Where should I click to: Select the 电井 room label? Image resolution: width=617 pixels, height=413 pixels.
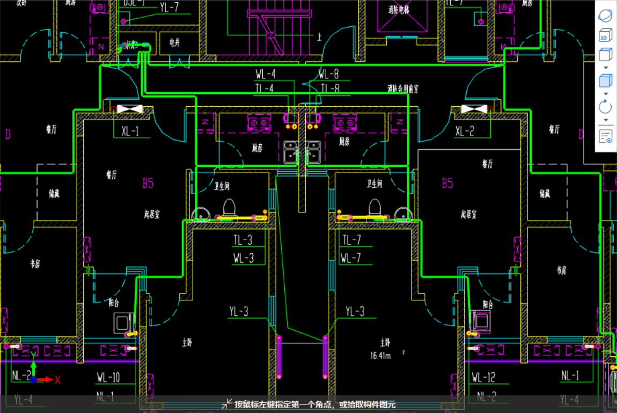point(175,42)
